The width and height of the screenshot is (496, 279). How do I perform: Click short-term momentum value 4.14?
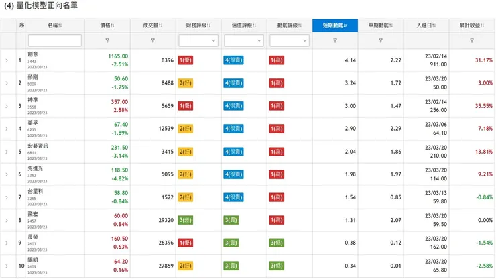[x=350, y=60]
